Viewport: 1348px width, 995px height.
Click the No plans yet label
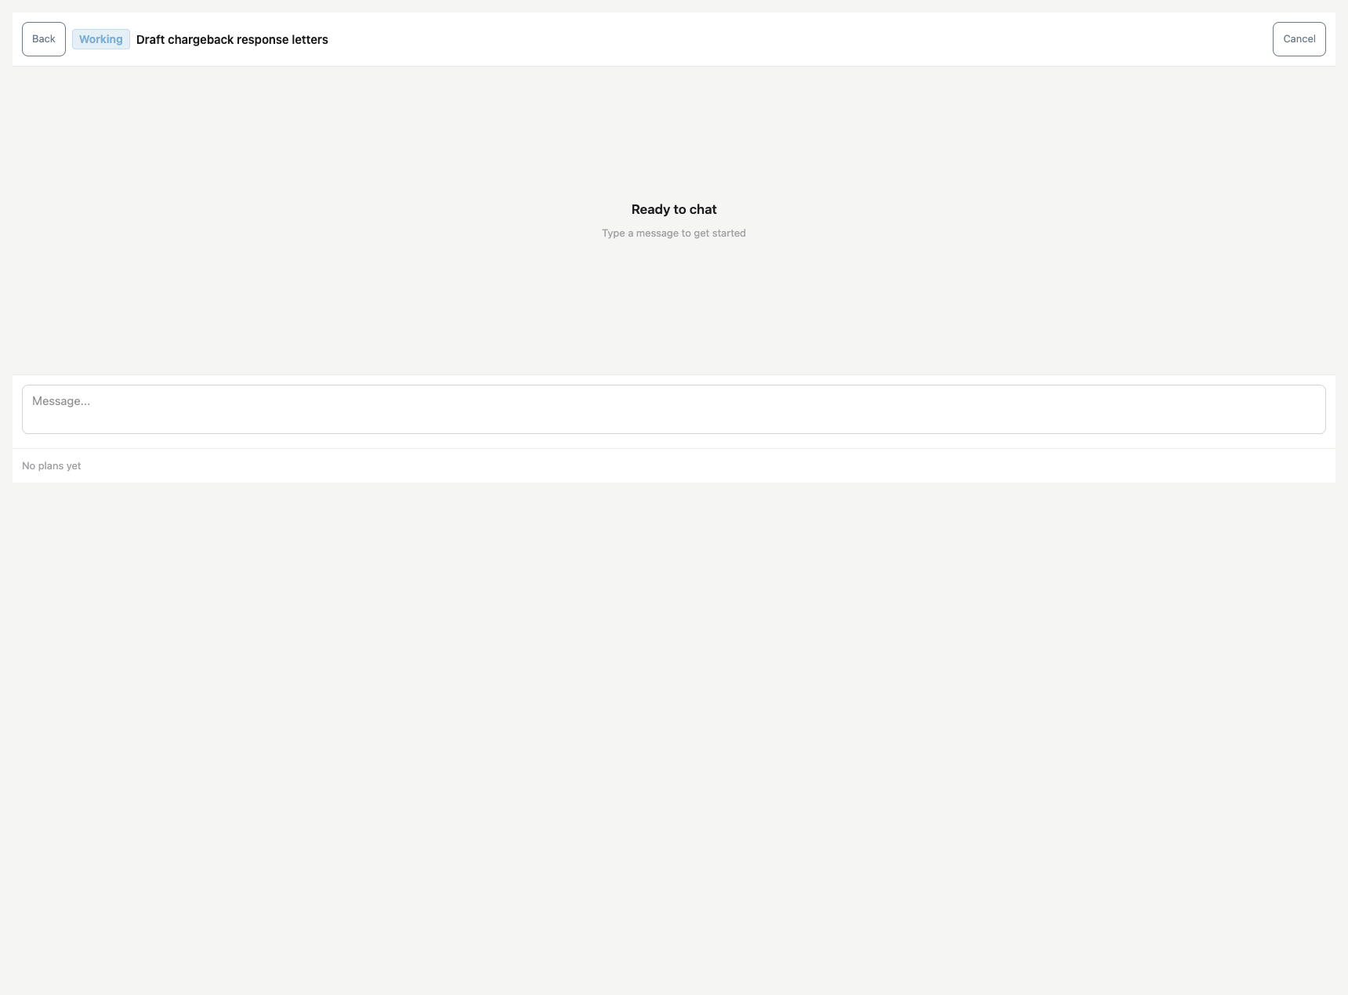pyautogui.click(x=52, y=465)
